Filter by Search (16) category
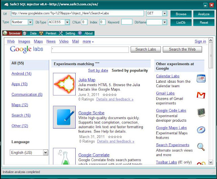Screen dimensions: 217x179 [x=21, y=115]
